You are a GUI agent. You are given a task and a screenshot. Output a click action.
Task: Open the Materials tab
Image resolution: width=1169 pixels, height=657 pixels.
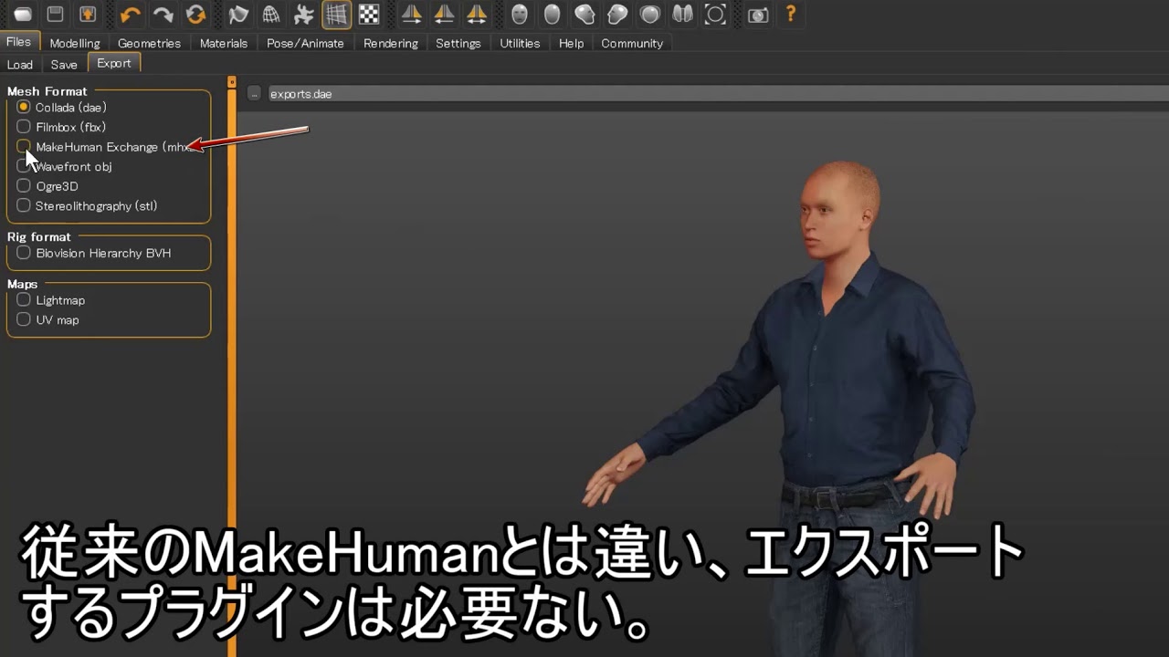(x=224, y=43)
